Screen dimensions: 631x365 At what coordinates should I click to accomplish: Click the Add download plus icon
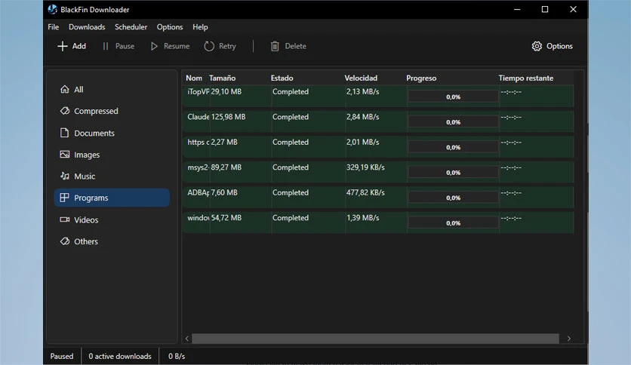[63, 46]
